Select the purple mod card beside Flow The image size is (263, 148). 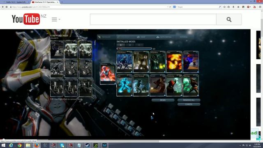(x=191, y=62)
